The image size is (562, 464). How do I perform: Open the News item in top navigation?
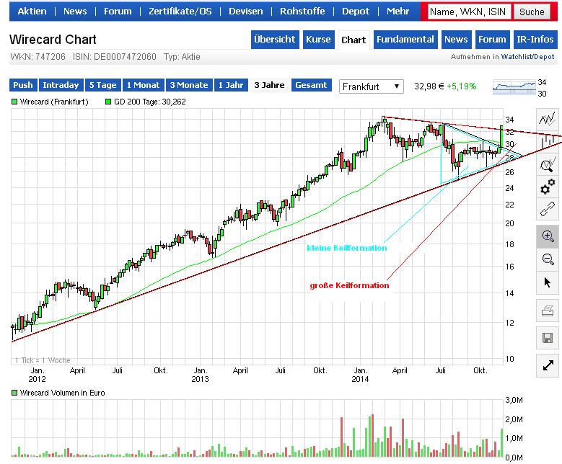(75, 11)
